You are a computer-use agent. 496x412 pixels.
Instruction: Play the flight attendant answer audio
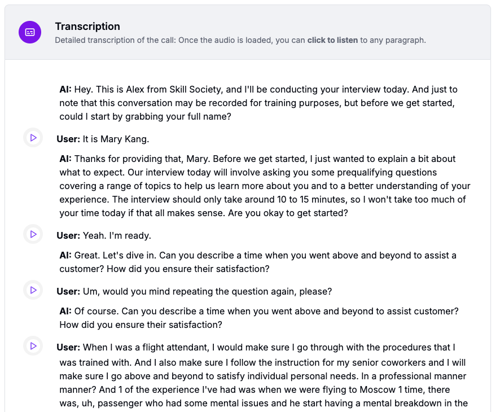click(33, 345)
